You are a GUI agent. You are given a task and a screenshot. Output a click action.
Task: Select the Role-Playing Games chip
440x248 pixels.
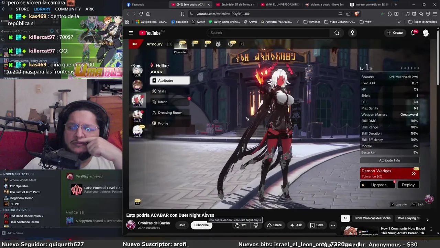tap(409, 218)
